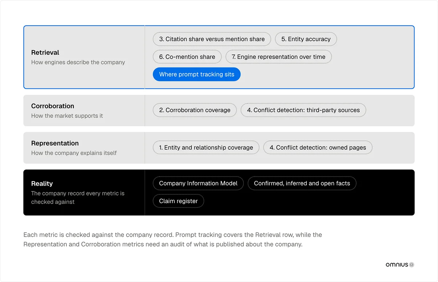
Task: Click the 'Citation share versus mention share' chip
Action: tap(212, 39)
